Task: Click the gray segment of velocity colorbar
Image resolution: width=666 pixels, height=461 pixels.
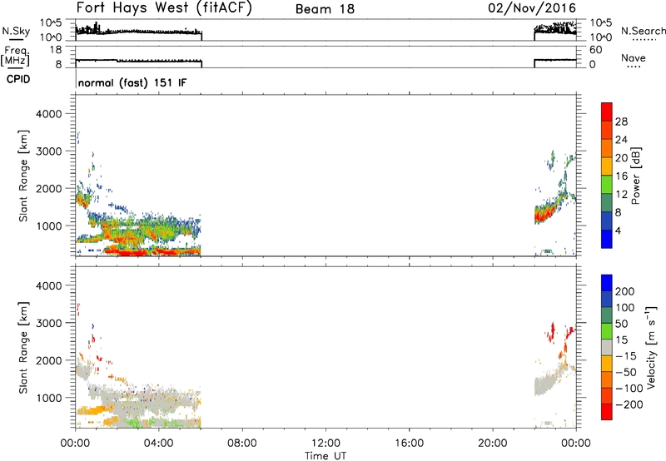Action: pyautogui.click(x=607, y=347)
